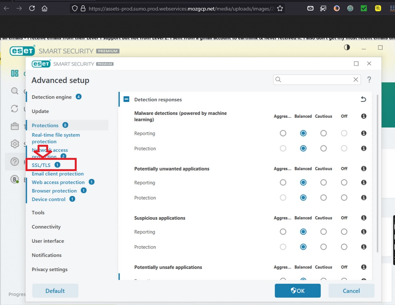Open the Connectivity category
Image resolution: width=395 pixels, height=305 pixels.
pos(46,227)
